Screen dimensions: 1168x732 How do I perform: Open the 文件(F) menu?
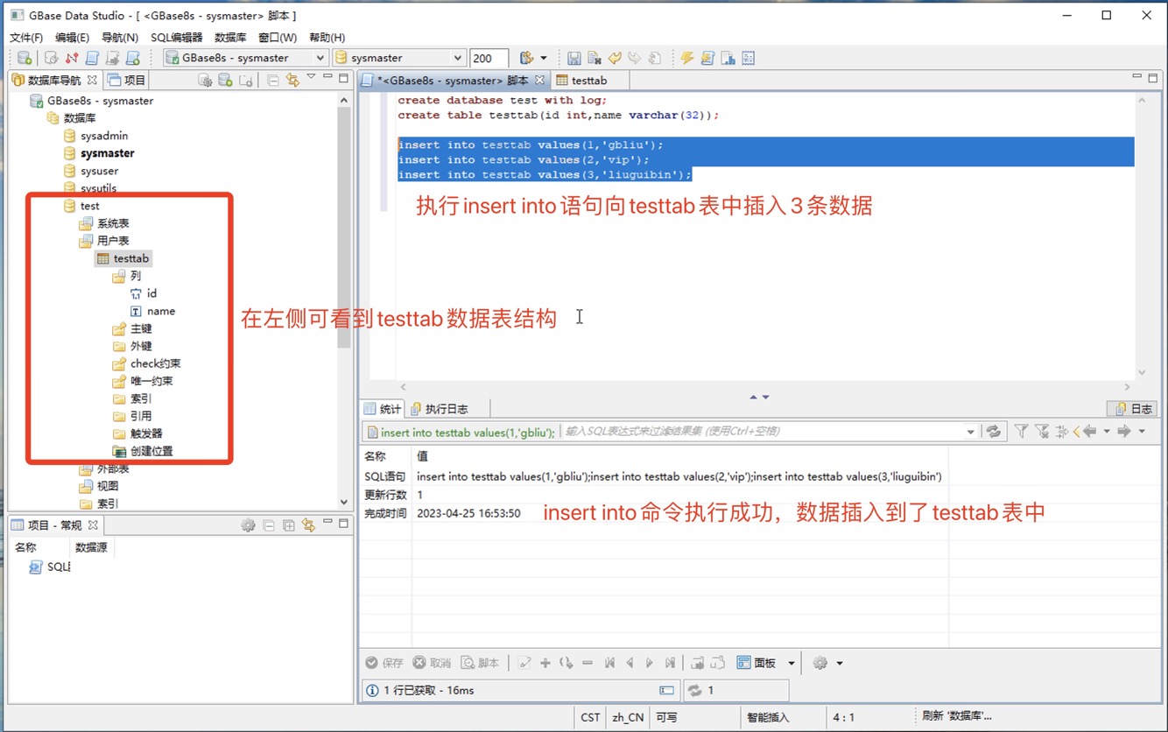[26, 38]
